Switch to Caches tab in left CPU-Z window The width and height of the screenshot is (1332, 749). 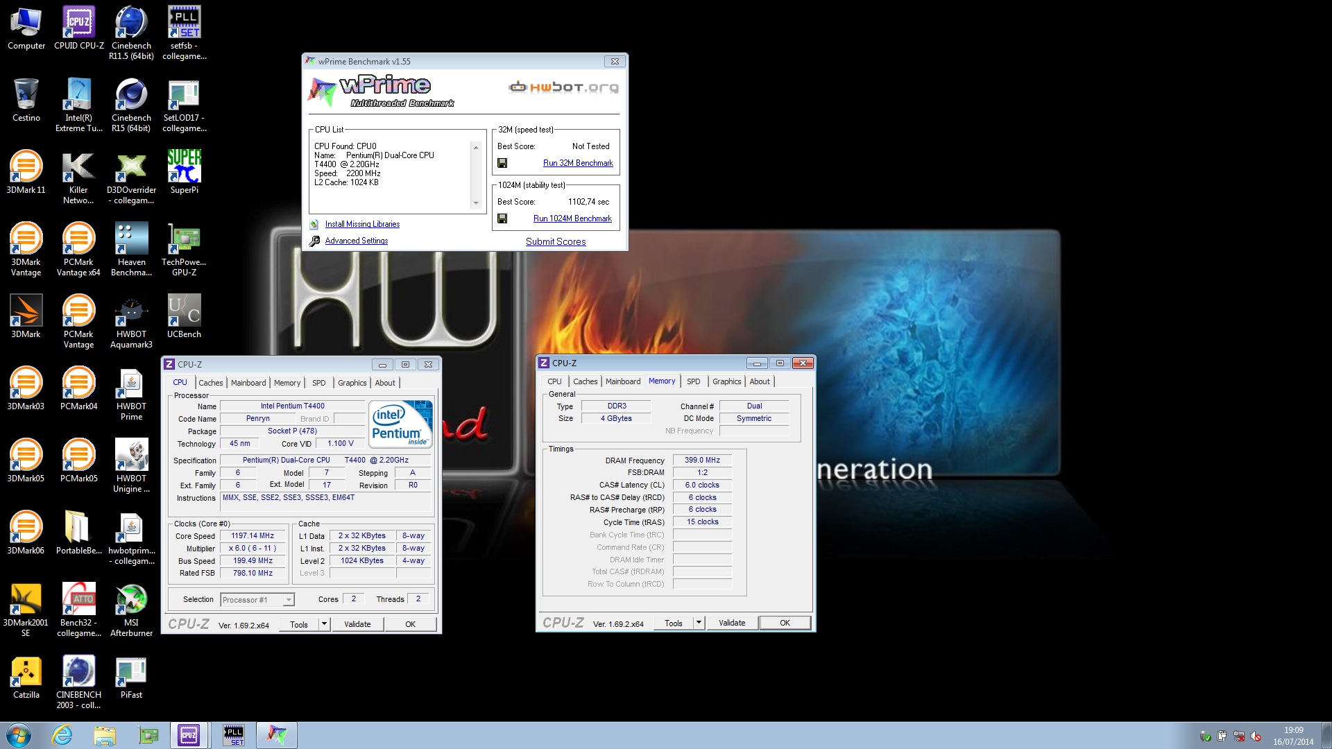point(211,383)
